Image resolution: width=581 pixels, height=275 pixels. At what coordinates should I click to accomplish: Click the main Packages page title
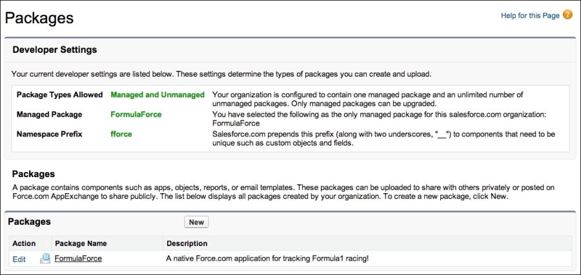[x=39, y=18]
